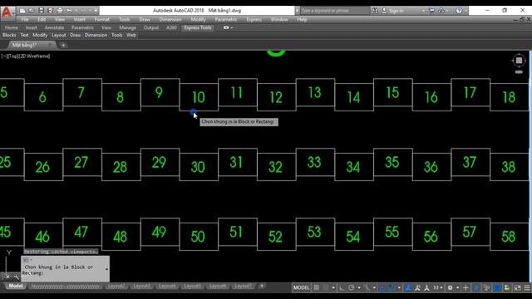The width and height of the screenshot is (532, 299).
Task: Open the Format menu
Action: tap(101, 19)
